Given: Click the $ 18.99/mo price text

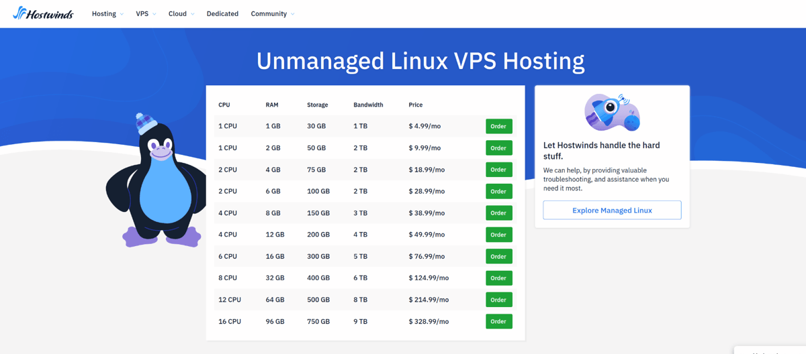Looking at the screenshot, I should (x=427, y=170).
